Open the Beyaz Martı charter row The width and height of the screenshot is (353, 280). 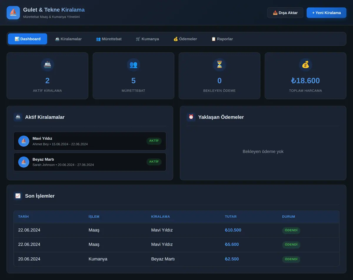click(90, 162)
